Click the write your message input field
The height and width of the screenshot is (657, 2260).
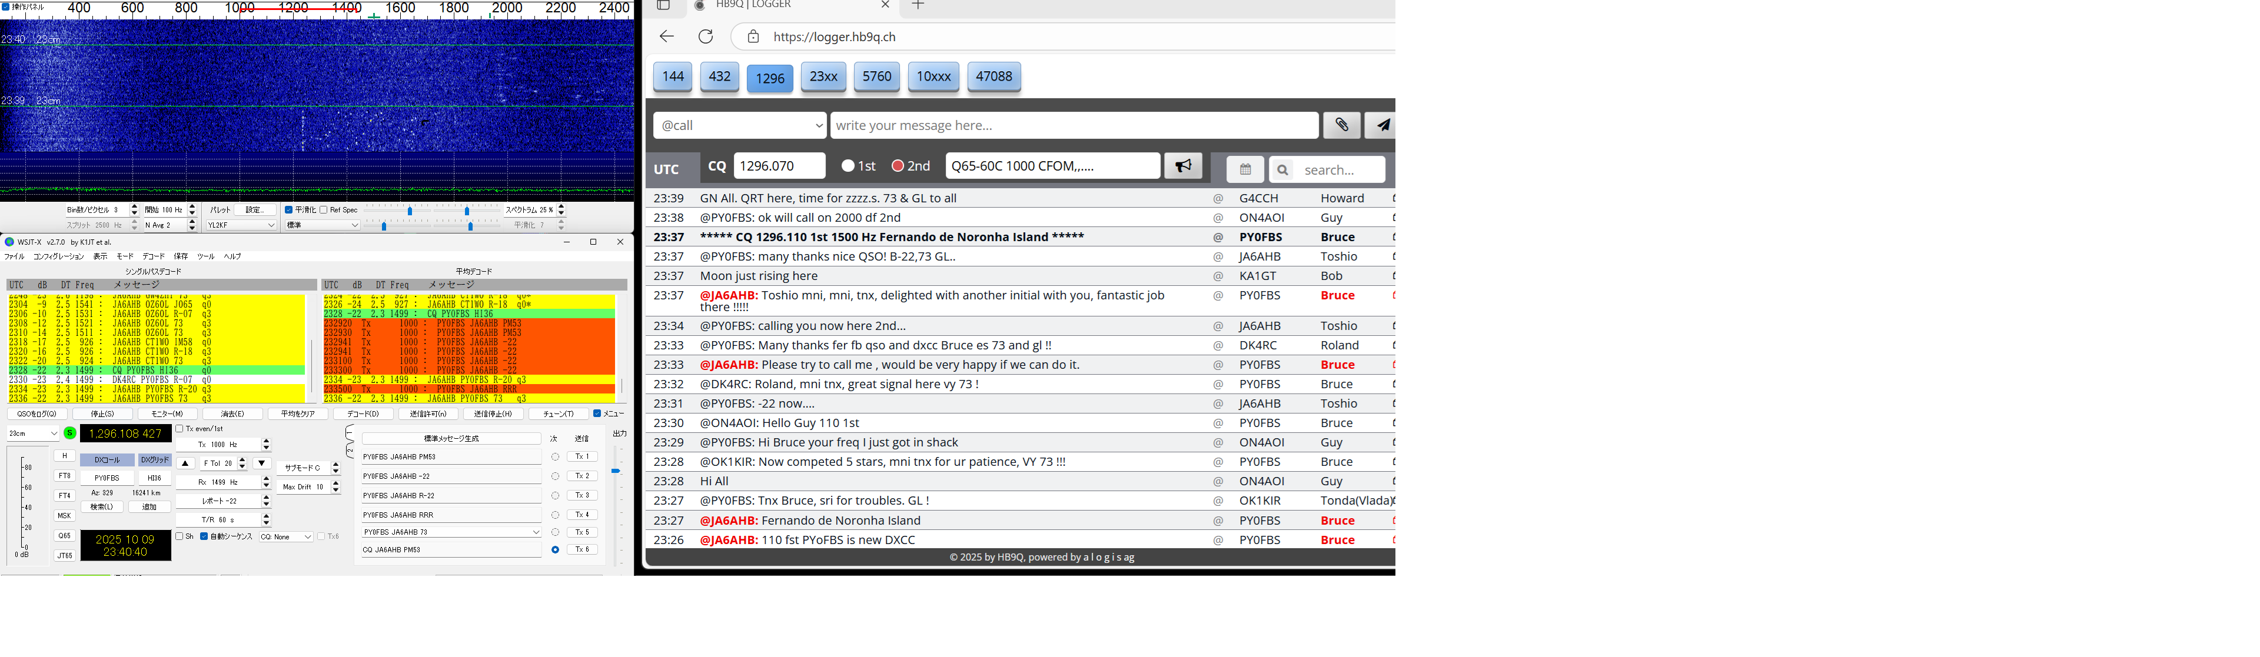tap(1073, 125)
